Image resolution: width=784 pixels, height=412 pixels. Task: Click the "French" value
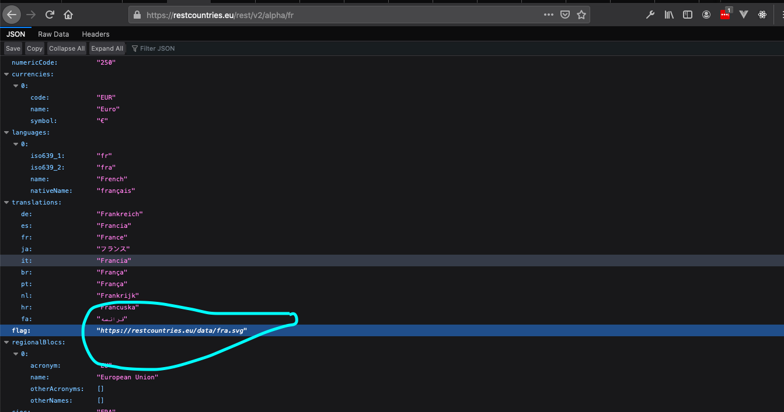click(111, 179)
